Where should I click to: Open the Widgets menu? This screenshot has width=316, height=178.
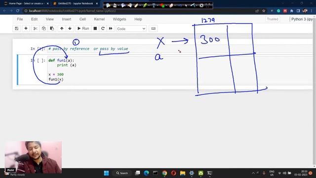click(x=119, y=19)
